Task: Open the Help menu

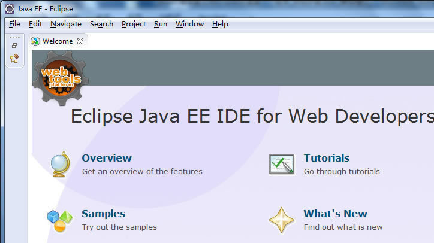Action: 220,24
